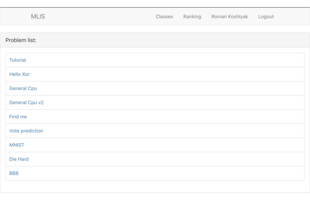The width and height of the screenshot is (310, 221).
Task: Open General Cpu v2 problem
Action: point(26,102)
